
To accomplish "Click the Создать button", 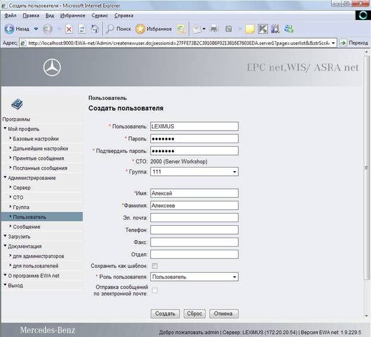I will click(x=165, y=314).
